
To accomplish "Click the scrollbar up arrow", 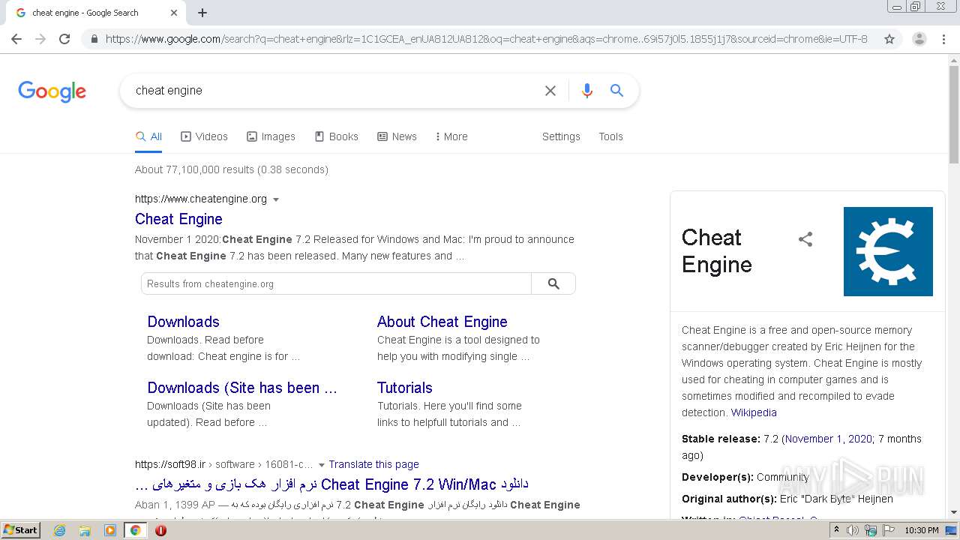I will (x=954, y=59).
